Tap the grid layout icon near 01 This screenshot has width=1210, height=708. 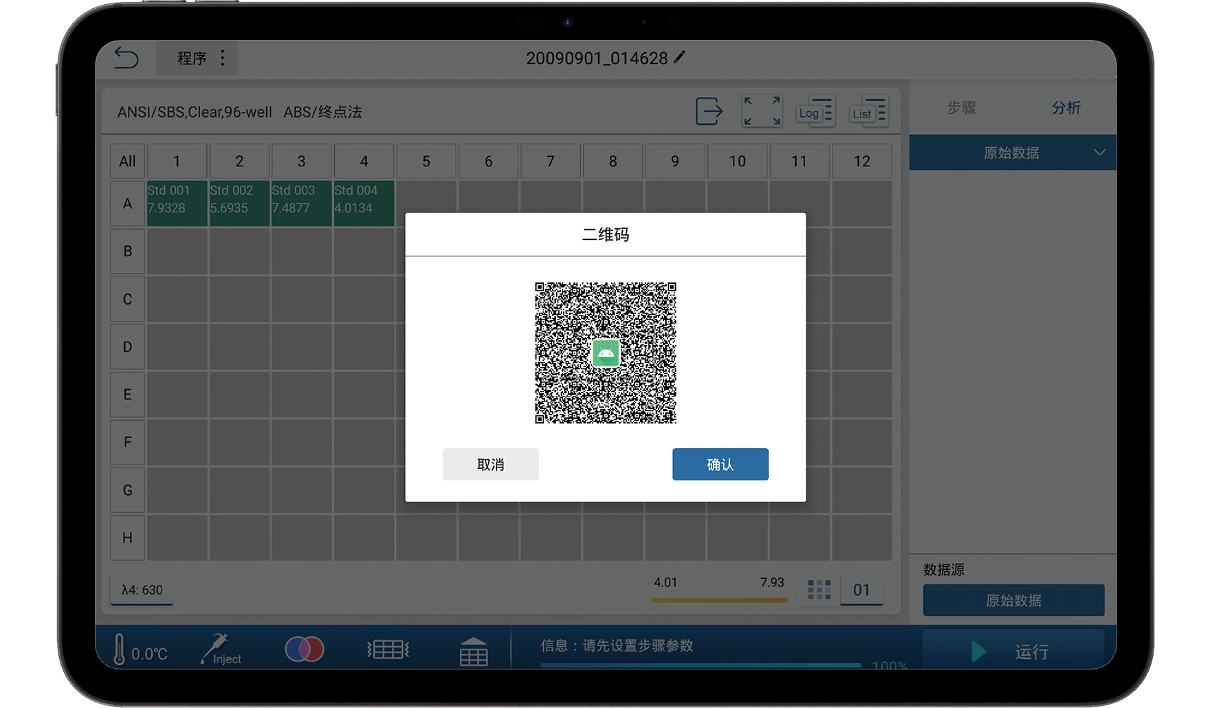819,590
